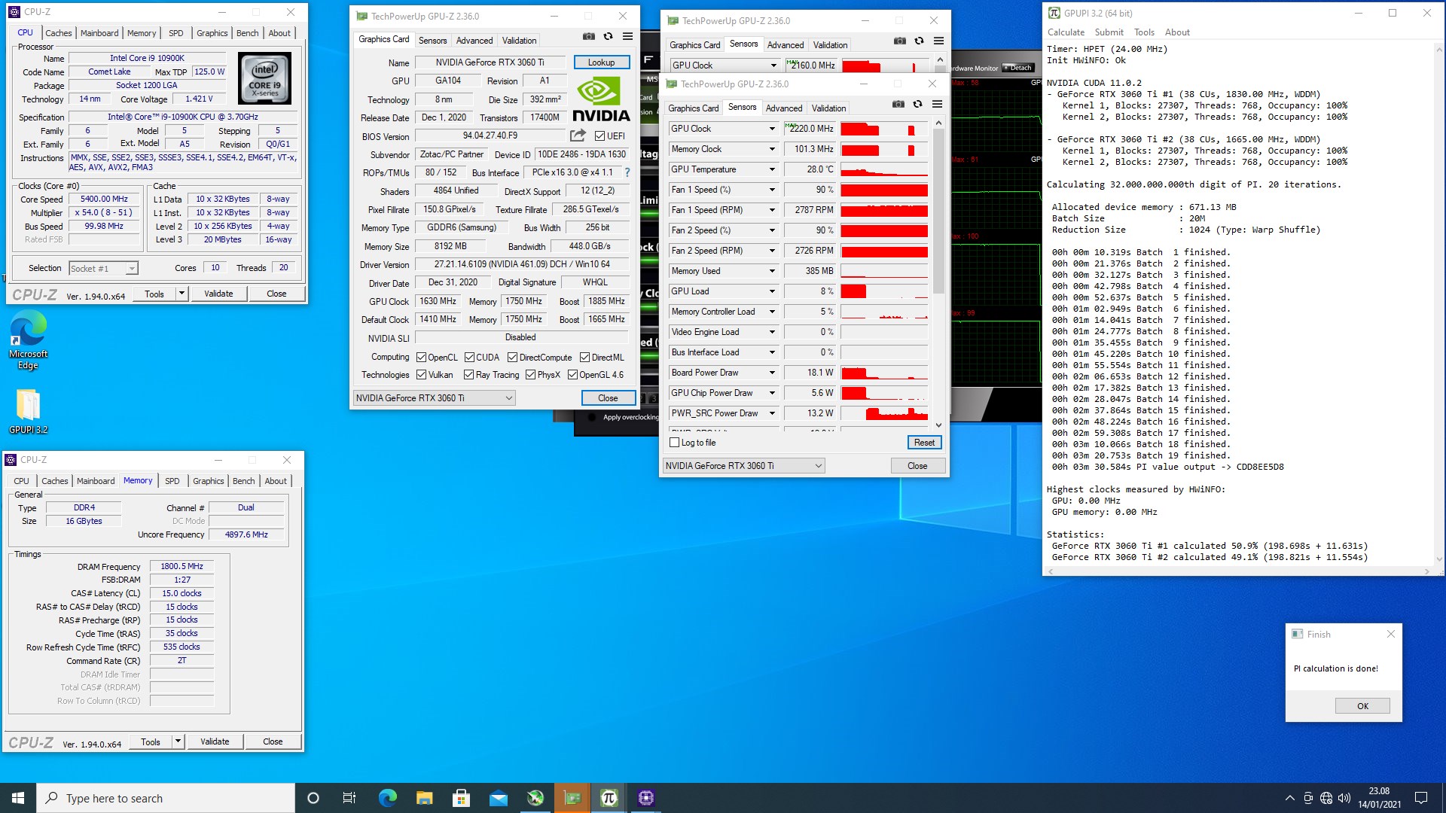Click the GPU Clock sensor graph

pyautogui.click(x=883, y=129)
